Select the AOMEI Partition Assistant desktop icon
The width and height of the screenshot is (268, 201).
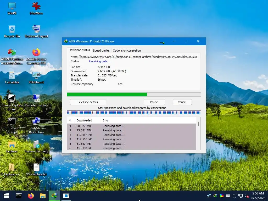tap(12, 57)
